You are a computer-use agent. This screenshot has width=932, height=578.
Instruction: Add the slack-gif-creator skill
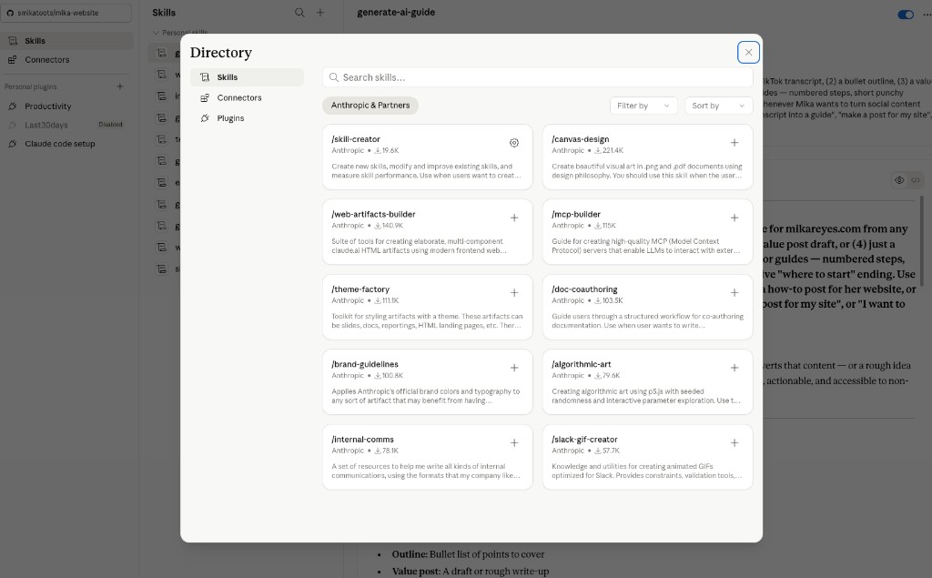[734, 443]
